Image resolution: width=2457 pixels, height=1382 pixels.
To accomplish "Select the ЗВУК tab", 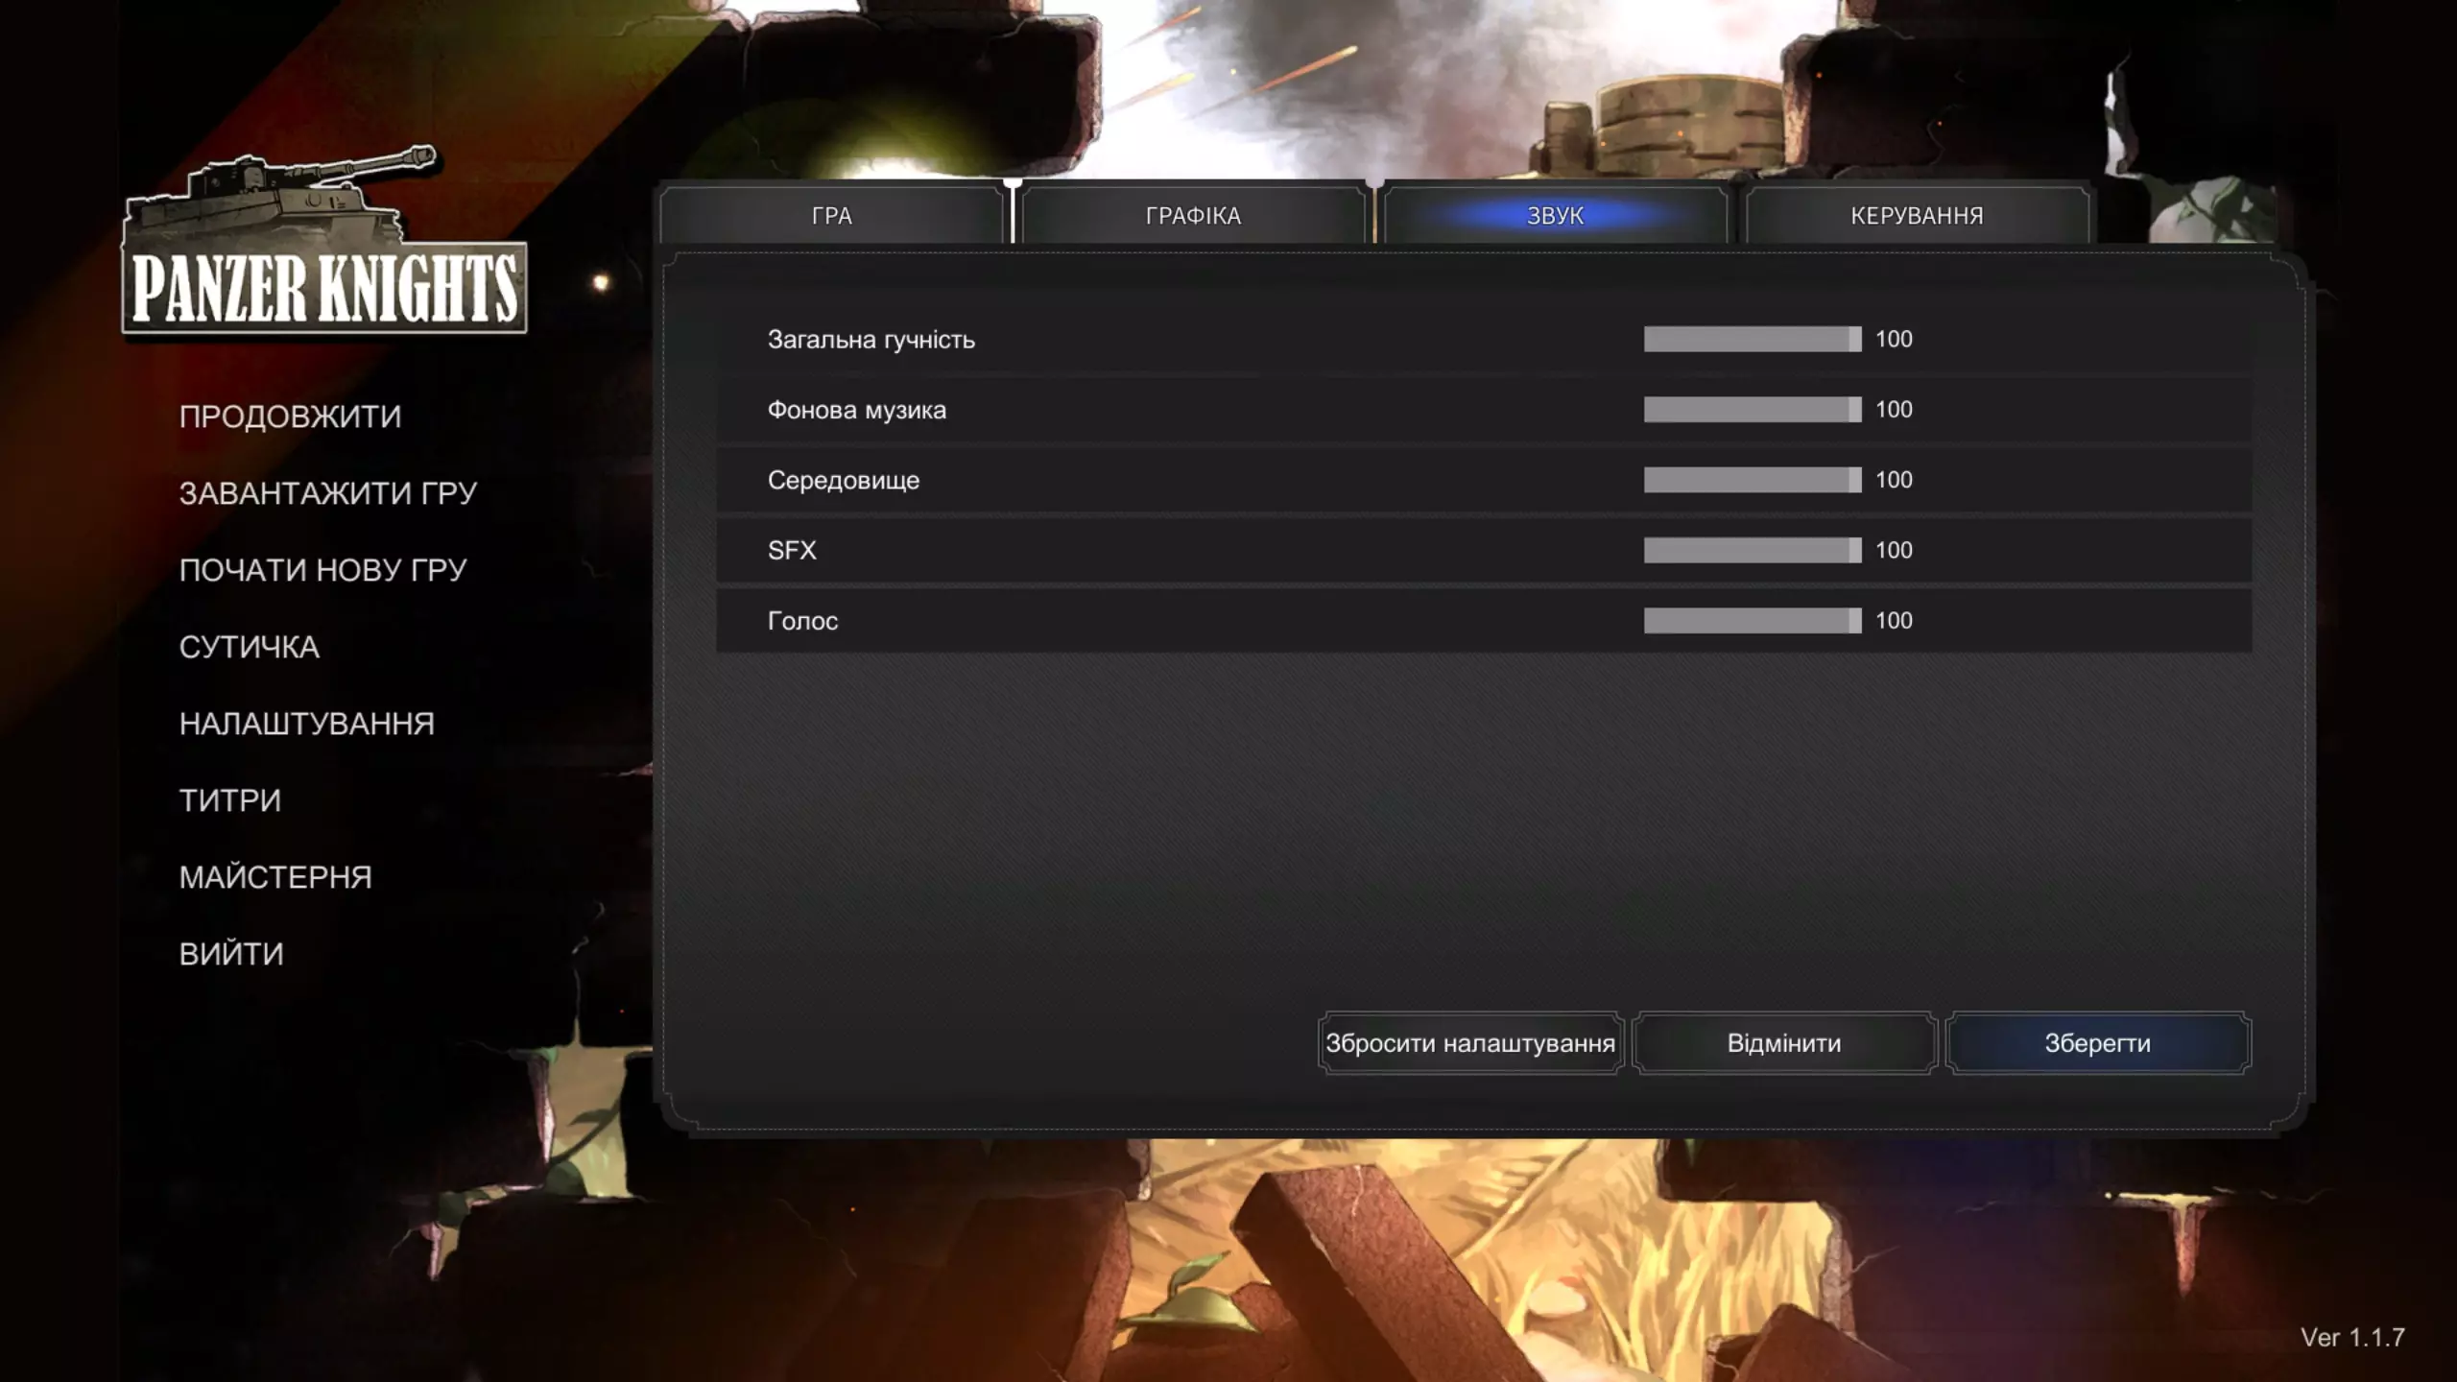I will [1555, 215].
